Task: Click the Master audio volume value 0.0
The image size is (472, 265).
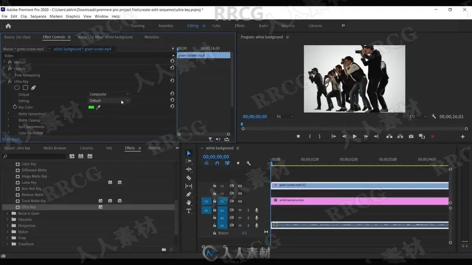Action: point(244,233)
